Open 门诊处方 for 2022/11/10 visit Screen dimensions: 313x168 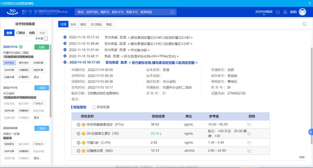[38, 104]
